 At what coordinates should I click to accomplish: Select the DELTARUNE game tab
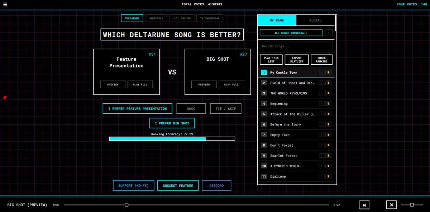(x=132, y=18)
